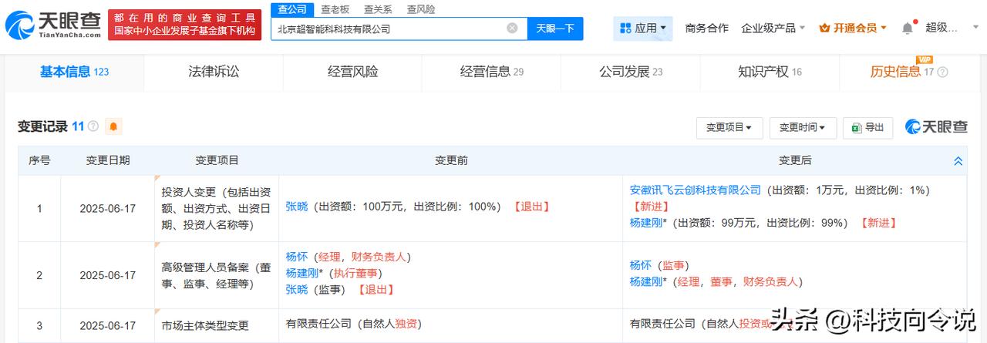Image resolution: width=987 pixels, height=343 pixels.
Task: Open 杨怀 link listed as 监事 after change
Action: (640, 265)
